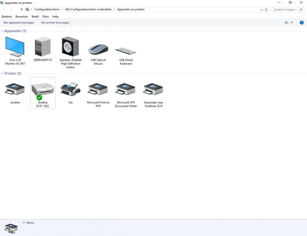Navigate to Alle Configuratiescherm-onderdelen breadcrumb

pyautogui.click(x=89, y=9)
